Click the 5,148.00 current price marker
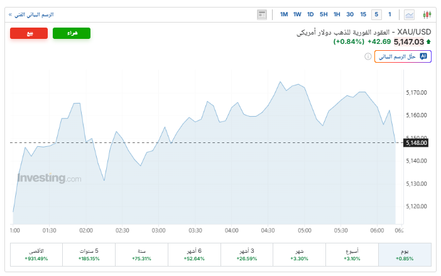441x276 pixels. click(416, 143)
